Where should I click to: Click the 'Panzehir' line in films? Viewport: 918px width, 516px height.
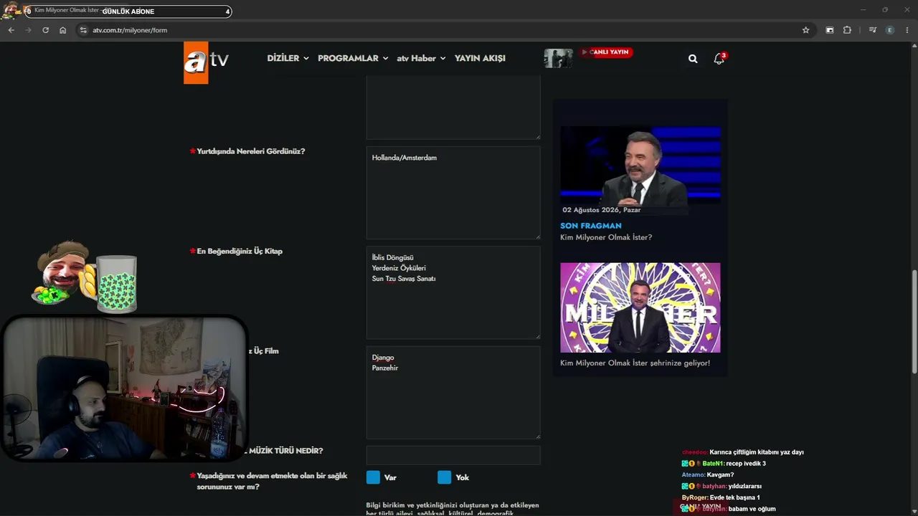tap(385, 368)
